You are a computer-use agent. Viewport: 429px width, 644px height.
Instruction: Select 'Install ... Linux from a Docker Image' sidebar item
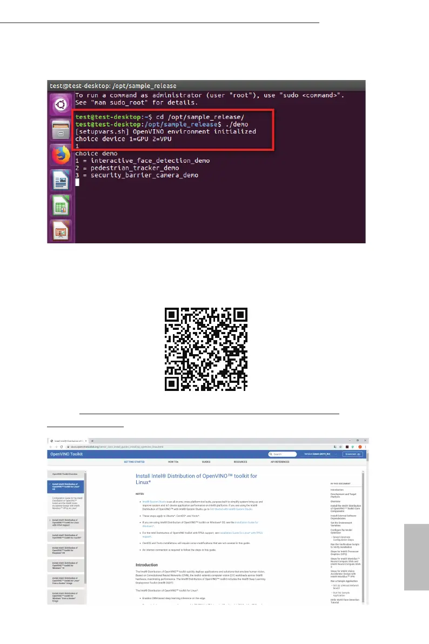[65, 581]
